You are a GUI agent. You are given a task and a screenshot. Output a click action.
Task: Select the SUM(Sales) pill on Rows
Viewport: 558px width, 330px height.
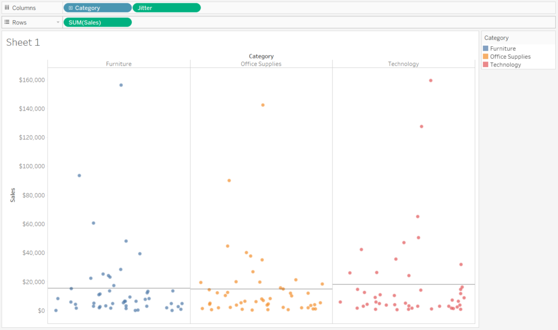click(97, 22)
